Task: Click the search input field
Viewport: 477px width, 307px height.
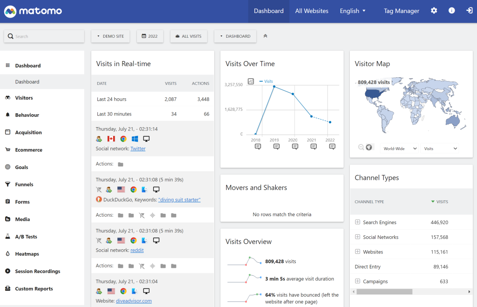Action: (x=44, y=36)
